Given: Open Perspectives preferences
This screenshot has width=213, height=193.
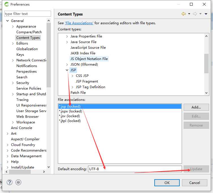Looking at the screenshot, I should [x=27, y=72].
